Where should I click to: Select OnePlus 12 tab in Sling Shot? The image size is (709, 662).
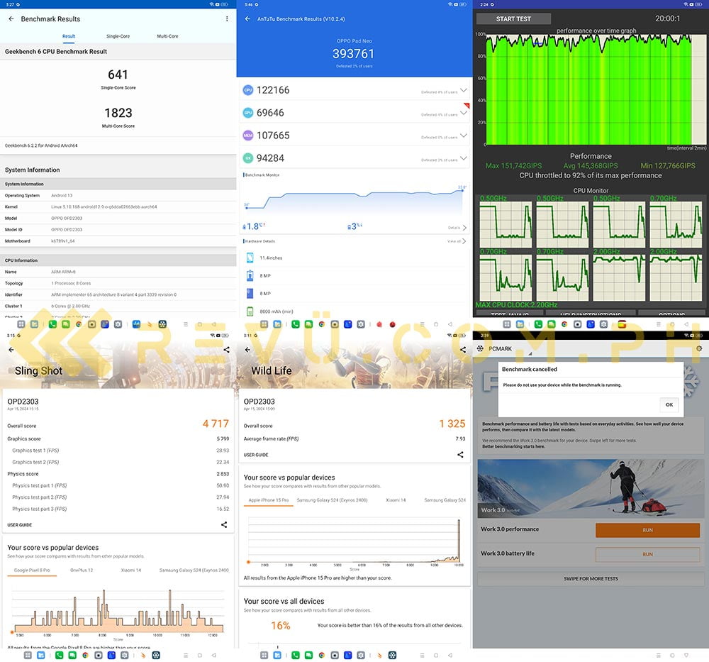[82, 570]
